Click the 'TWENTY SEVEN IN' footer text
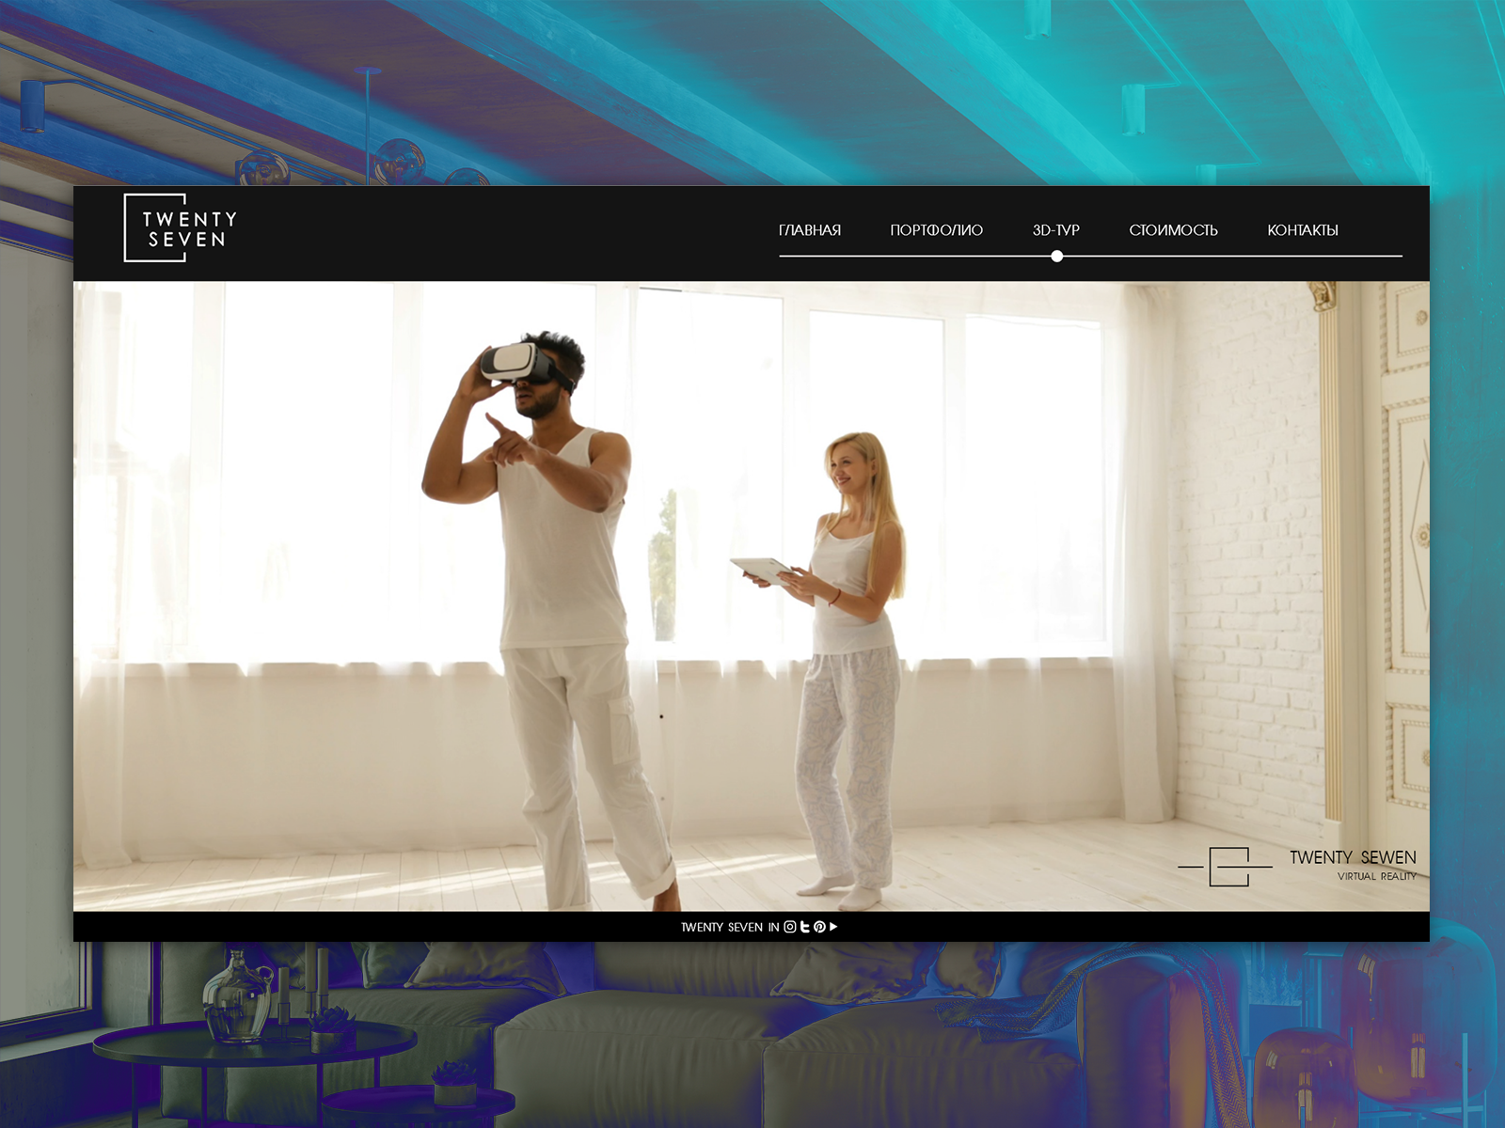The width and height of the screenshot is (1505, 1128). 730,927
